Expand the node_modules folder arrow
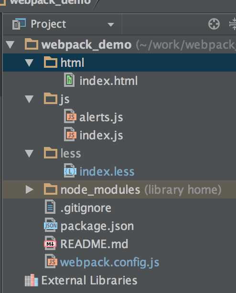Screen dimensions: 236x293 pos(29,189)
